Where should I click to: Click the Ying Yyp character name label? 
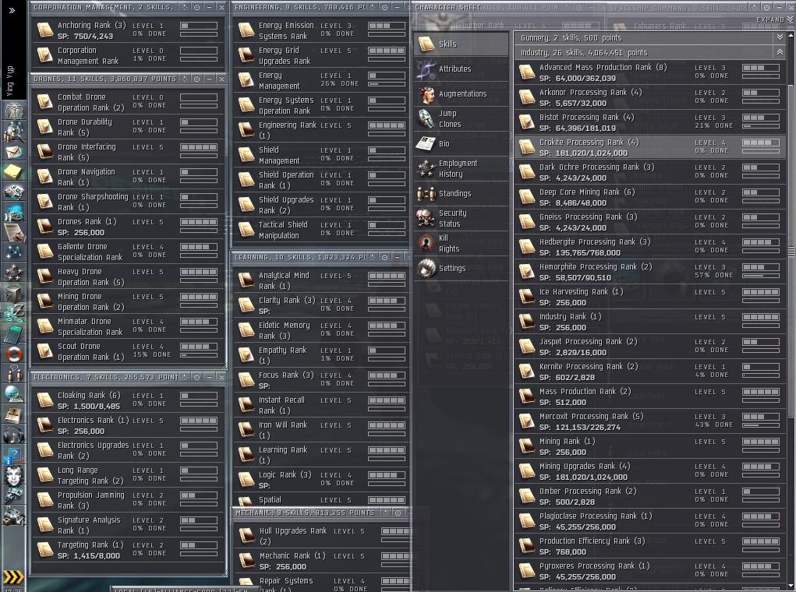tap(10, 81)
